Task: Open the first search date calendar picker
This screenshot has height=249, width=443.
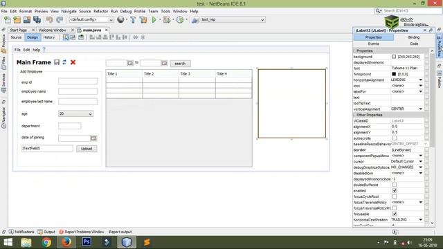Action: click(130, 63)
